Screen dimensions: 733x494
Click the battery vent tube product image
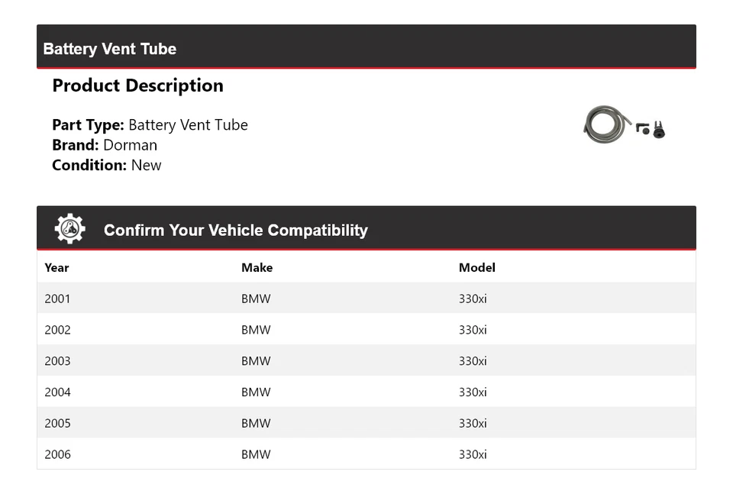624,125
